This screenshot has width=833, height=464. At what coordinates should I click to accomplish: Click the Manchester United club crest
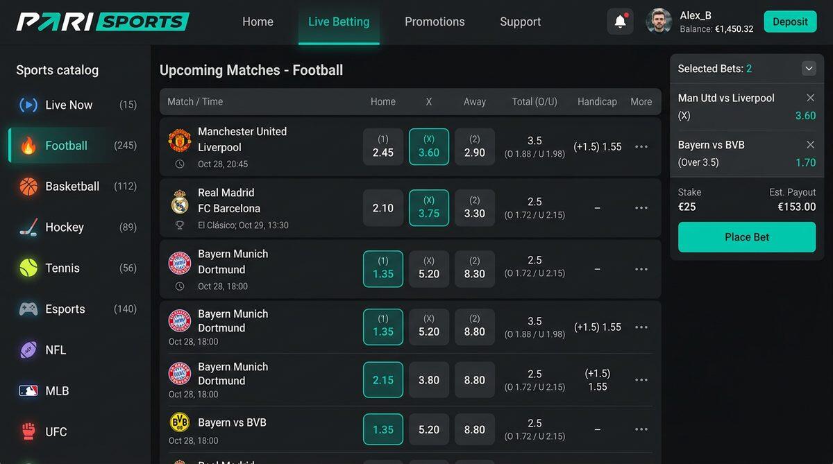pos(180,141)
